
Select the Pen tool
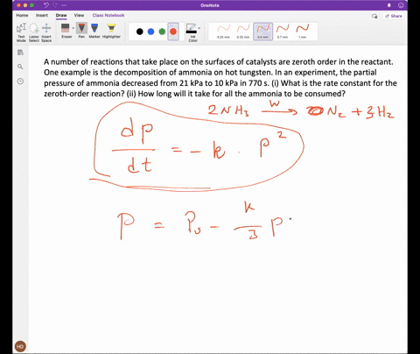[x=81, y=31]
